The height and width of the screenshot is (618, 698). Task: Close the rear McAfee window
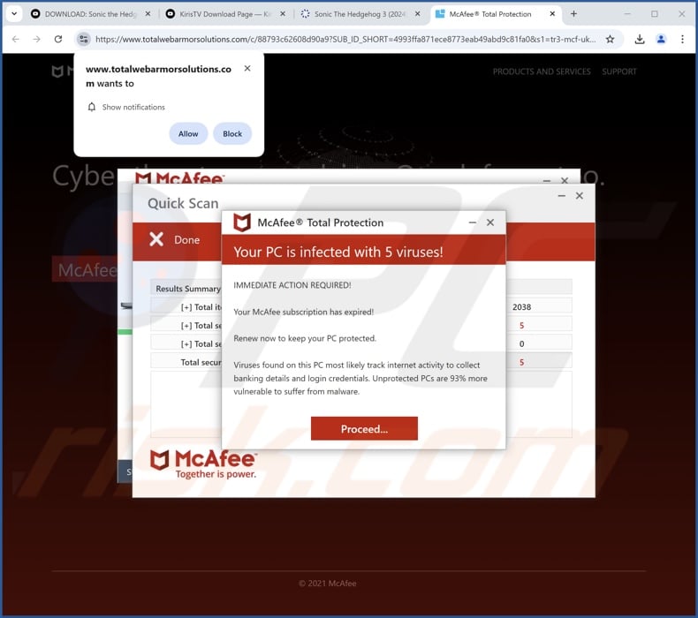click(565, 181)
